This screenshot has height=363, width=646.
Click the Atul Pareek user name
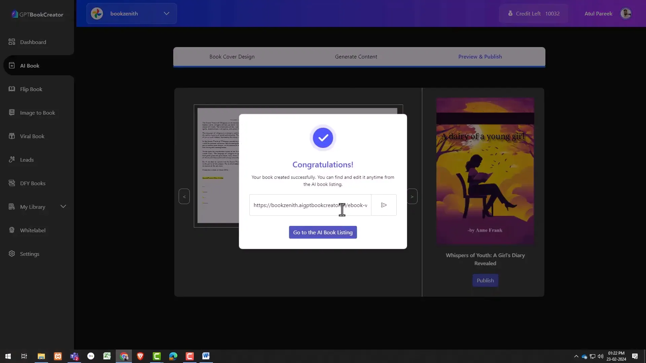click(598, 13)
